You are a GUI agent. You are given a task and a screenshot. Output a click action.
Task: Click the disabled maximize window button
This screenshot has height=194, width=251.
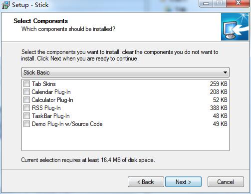click(220, 3)
